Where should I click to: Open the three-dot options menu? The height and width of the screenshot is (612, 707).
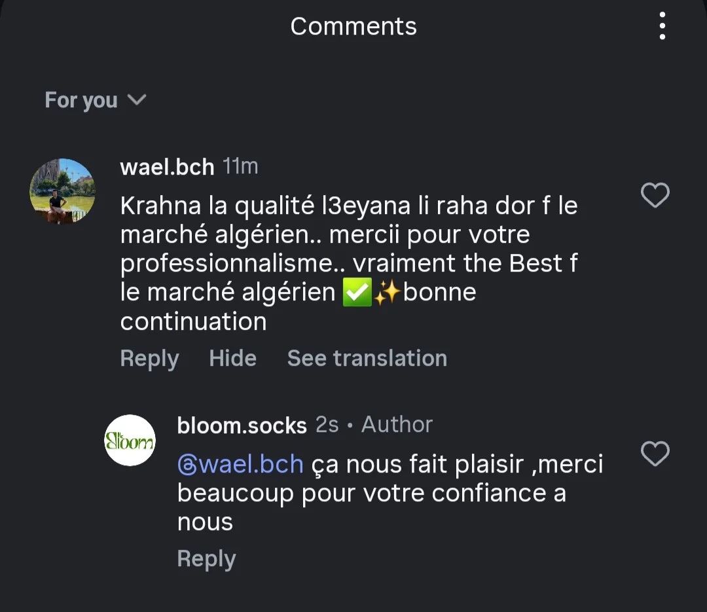click(x=662, y=26)
